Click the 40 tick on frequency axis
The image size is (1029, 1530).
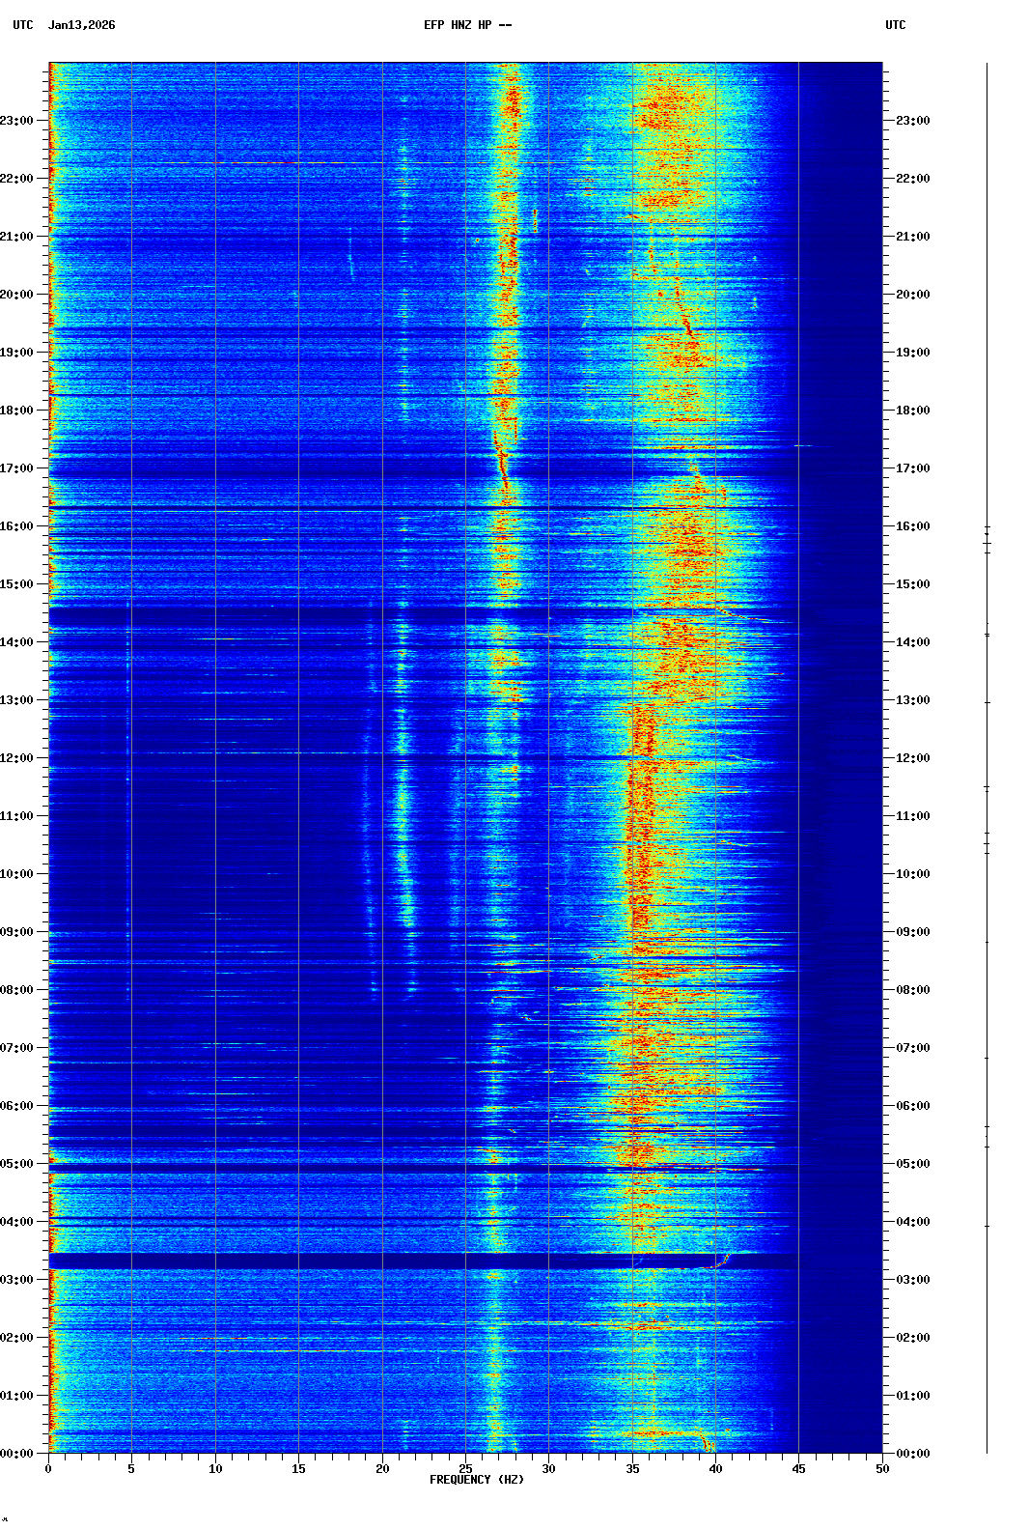click(715, 1468)
